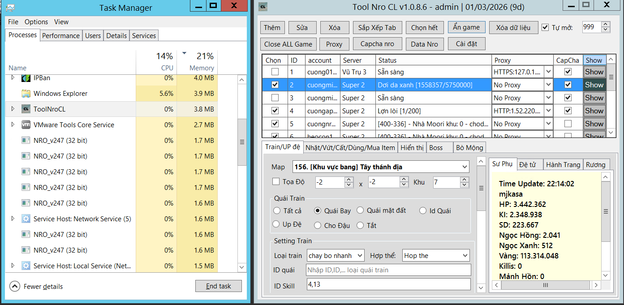
Task: Open the Boss tab
Action: tap(435, 147)
